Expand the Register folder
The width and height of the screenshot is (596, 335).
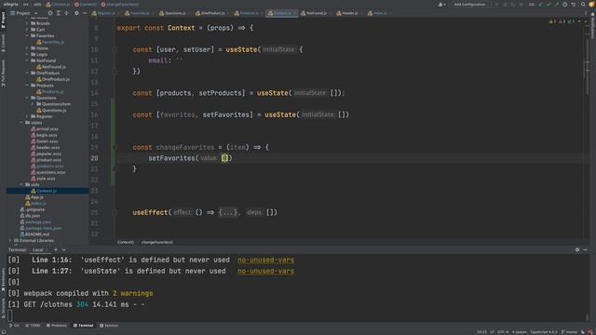(27, 116)
